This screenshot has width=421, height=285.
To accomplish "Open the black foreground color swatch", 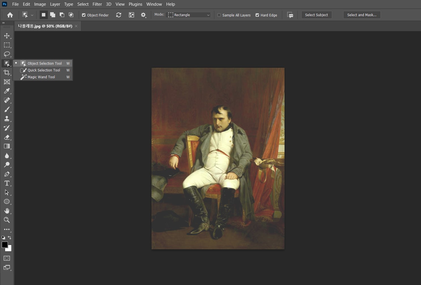I will 5,245.
